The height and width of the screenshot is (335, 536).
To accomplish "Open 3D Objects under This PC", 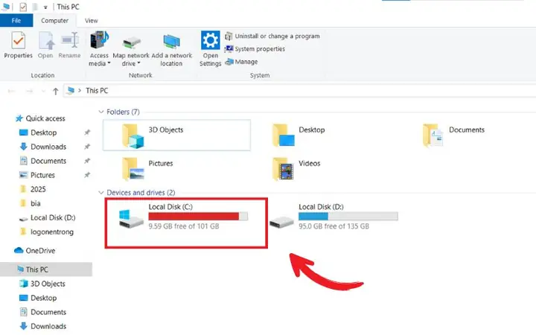I will pyautogui.click(x=42, y=284).
